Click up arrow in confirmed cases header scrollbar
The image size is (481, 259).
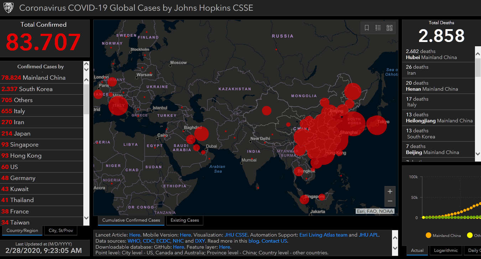pyautogui.click(x=86, y=65)
